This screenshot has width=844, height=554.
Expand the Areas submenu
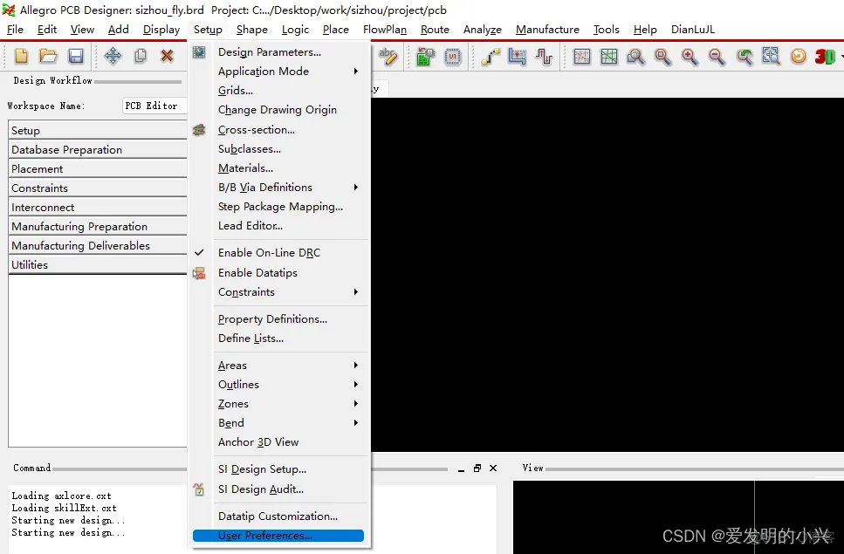coord(280,366)
